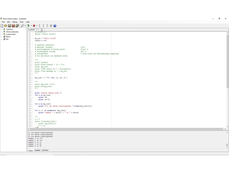Expand the Eto tree node
The width and height of the screenshot is (229, 172).
(2, 39)
